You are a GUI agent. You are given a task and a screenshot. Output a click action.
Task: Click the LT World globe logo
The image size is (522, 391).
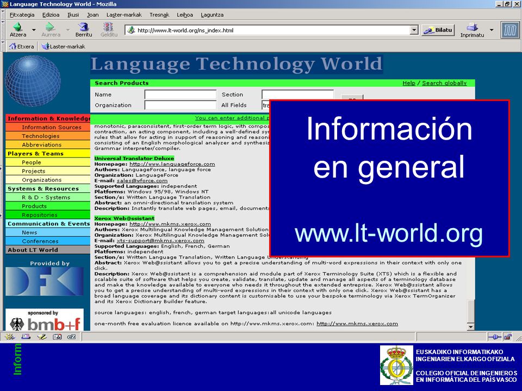tap(33, 81)
